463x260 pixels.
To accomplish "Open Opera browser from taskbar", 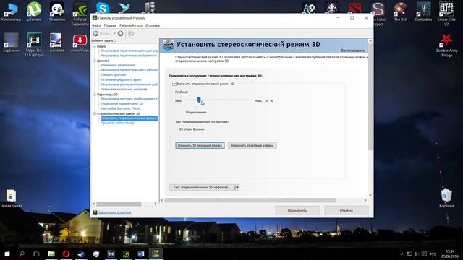I will click(x=66, y=253).
